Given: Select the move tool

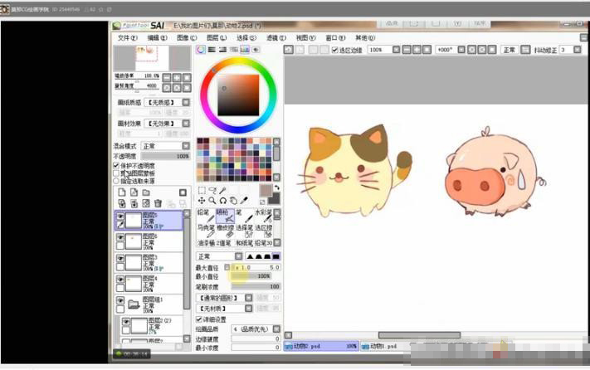Looking at the screenshot, I should [202, 201].
